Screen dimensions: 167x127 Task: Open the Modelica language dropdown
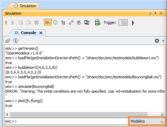147,121
